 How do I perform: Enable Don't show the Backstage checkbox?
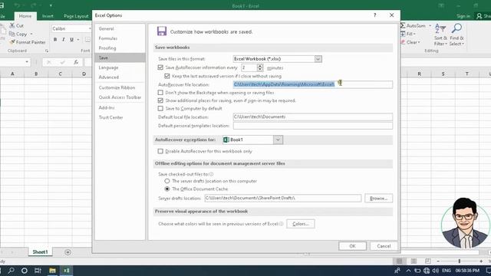(x=160, y=93)
